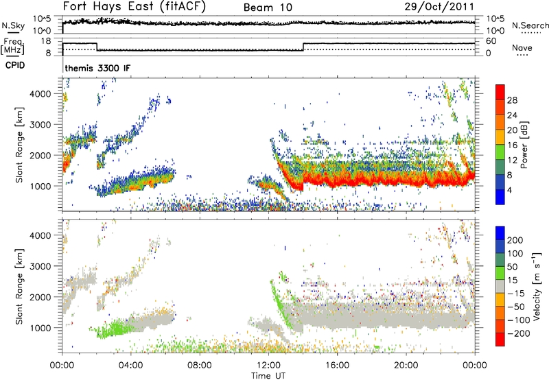Screen dimensions: 549x380
Task: Click the '4000' tick of the power panel
Action: tap(40, 94)
